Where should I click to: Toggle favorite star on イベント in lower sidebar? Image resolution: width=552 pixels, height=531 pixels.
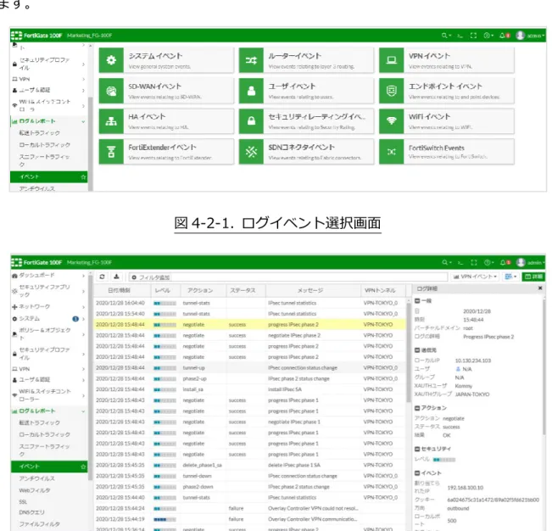point(83,467)
